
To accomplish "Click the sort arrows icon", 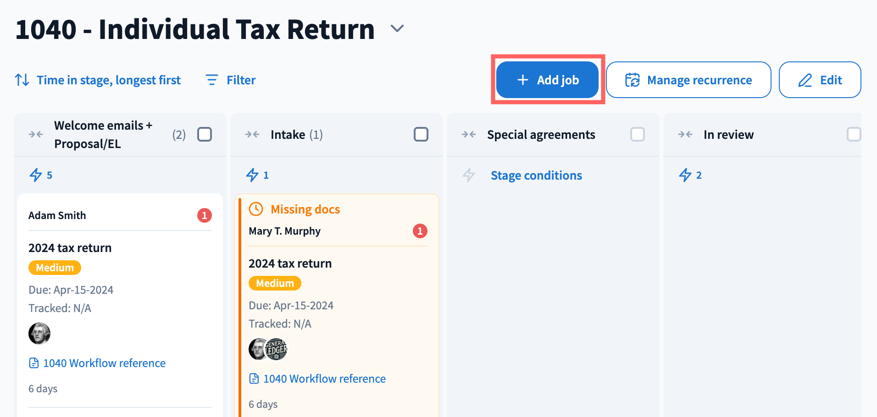I will click(x=22, y=80).
